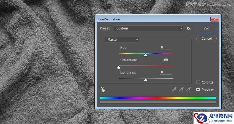The image size is (234, 124).
Task: Focus the Saturation value field showing -100
Action: pyautogui.click(x=166, y=60)
